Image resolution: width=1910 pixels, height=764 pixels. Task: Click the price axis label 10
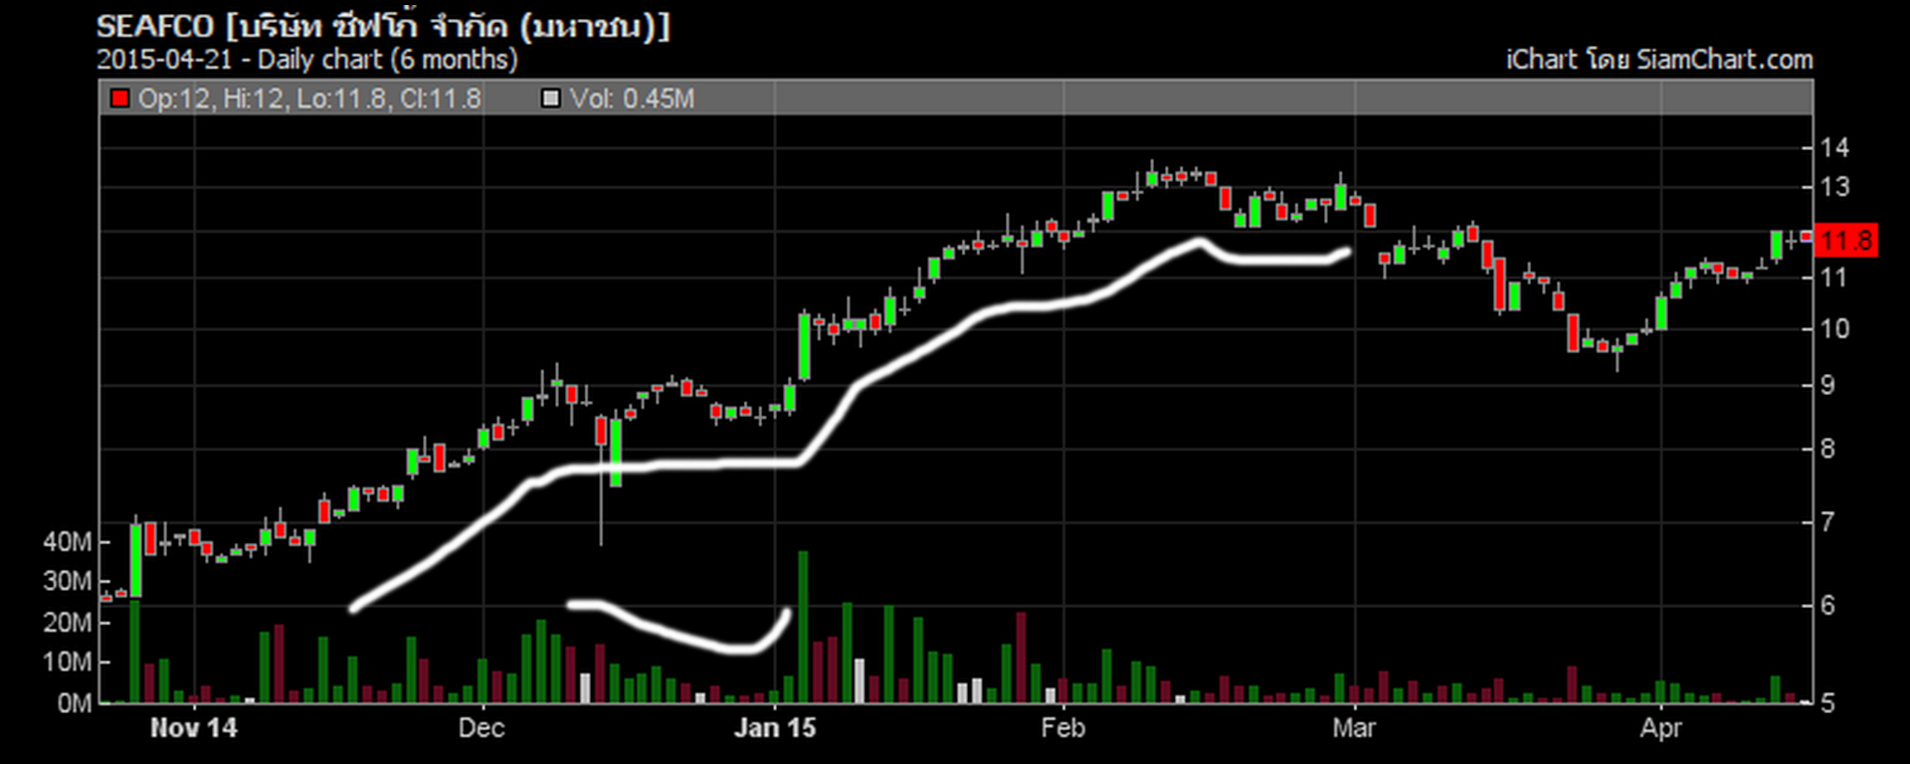coord(1834,329)
